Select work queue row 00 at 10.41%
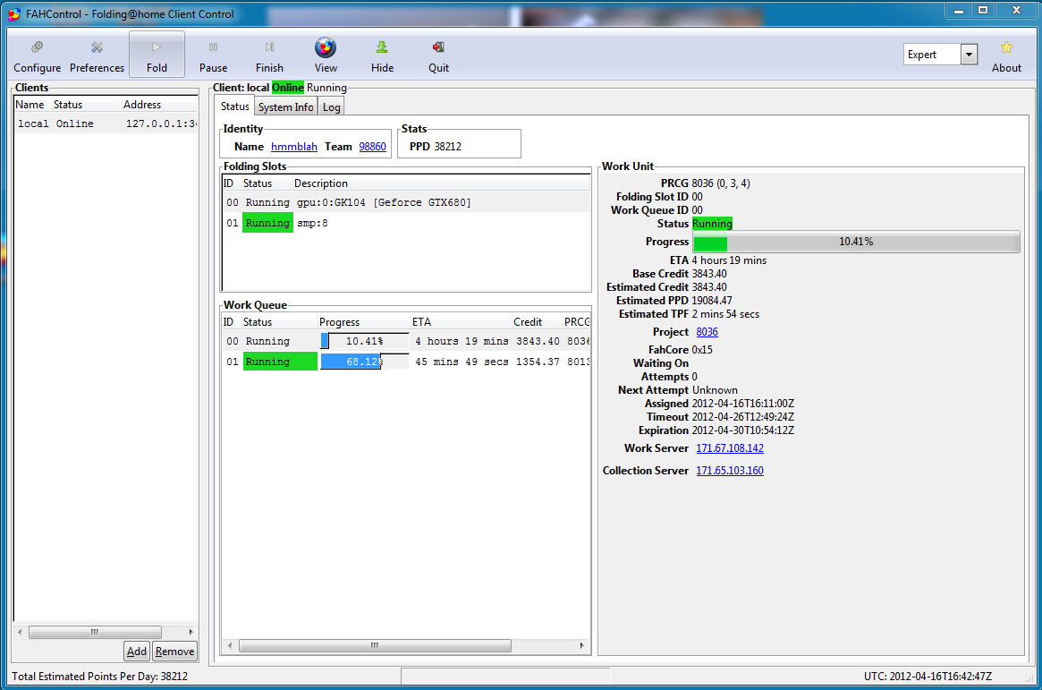The image size is (1042, 690). [406, 341]
